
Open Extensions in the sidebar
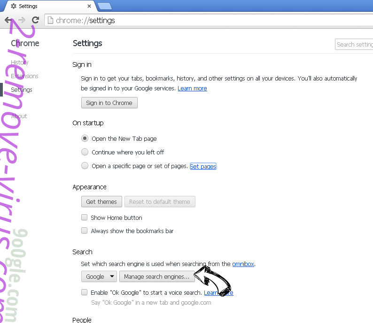24,76
